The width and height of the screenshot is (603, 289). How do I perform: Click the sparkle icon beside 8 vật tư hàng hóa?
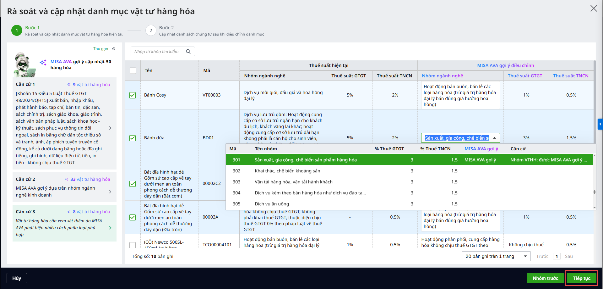pos(69,212)
